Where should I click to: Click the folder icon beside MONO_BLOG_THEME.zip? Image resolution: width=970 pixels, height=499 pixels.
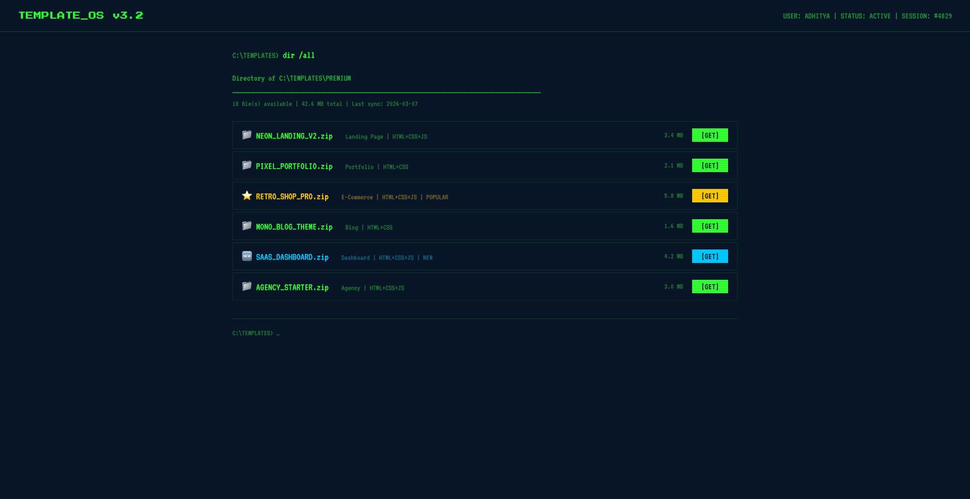[246, 226]
